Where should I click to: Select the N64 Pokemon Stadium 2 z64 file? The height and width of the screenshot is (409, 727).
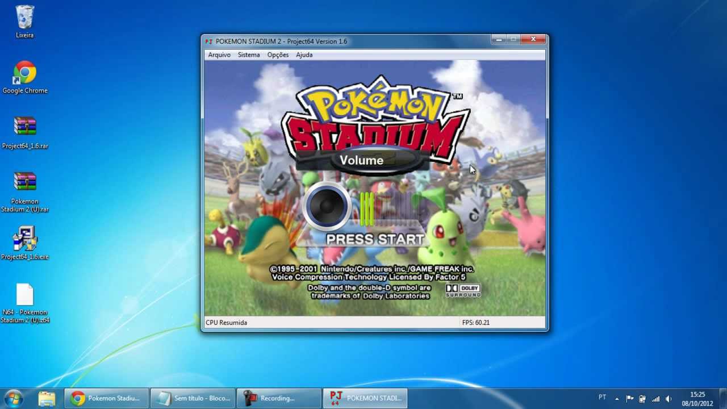(25, 303)
